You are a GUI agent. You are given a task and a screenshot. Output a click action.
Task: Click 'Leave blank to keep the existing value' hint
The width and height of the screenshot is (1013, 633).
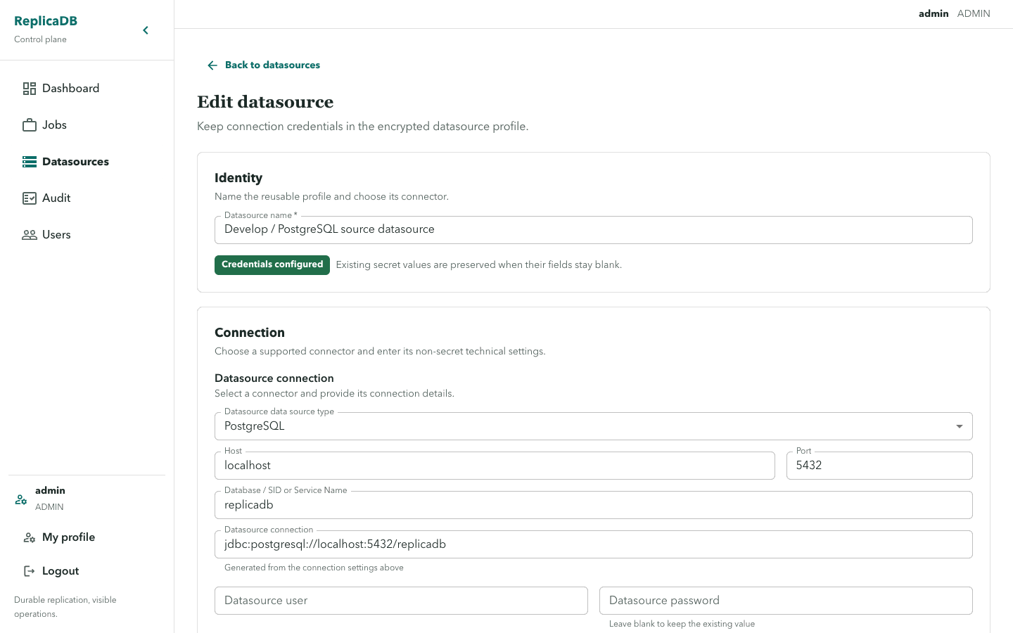682,624
